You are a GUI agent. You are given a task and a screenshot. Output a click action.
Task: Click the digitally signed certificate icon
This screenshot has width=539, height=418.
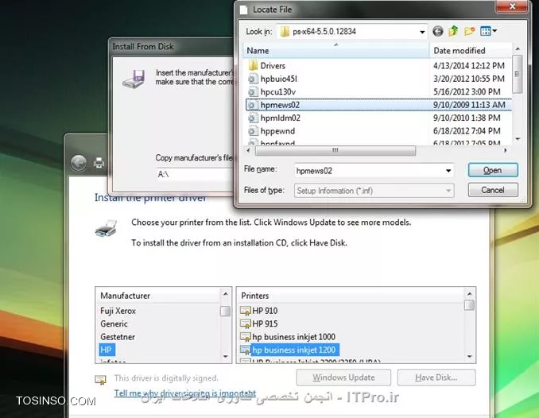(x=100, y=379)
